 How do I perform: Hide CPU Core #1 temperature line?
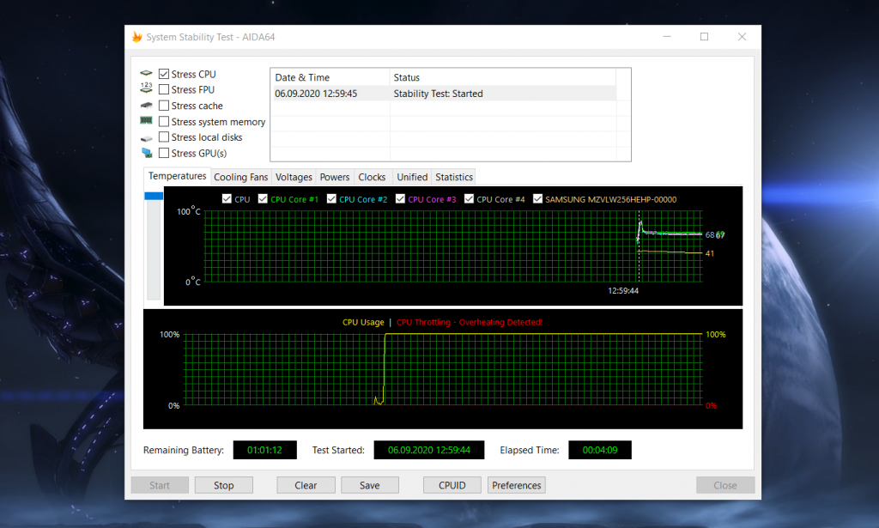click(263, 198)
